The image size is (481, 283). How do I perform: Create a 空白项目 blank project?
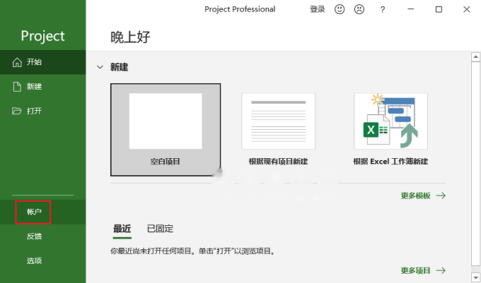[x=166, y=130]
